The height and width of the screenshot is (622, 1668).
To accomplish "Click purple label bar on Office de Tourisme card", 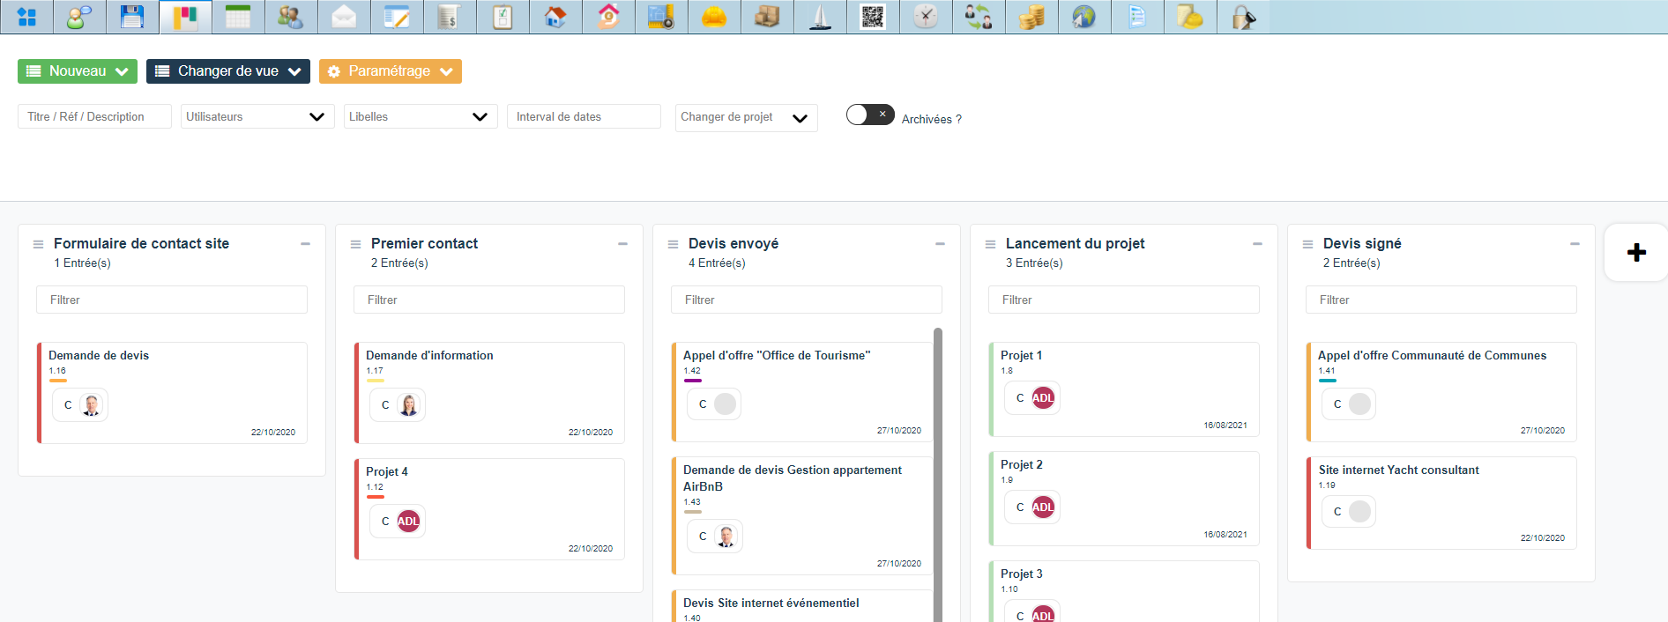I will [693, 381].
